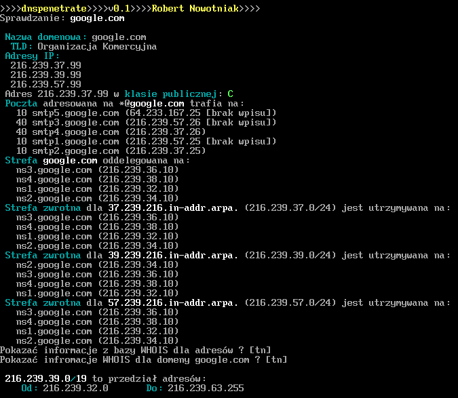Click the cyan "Do:" label

154,388
